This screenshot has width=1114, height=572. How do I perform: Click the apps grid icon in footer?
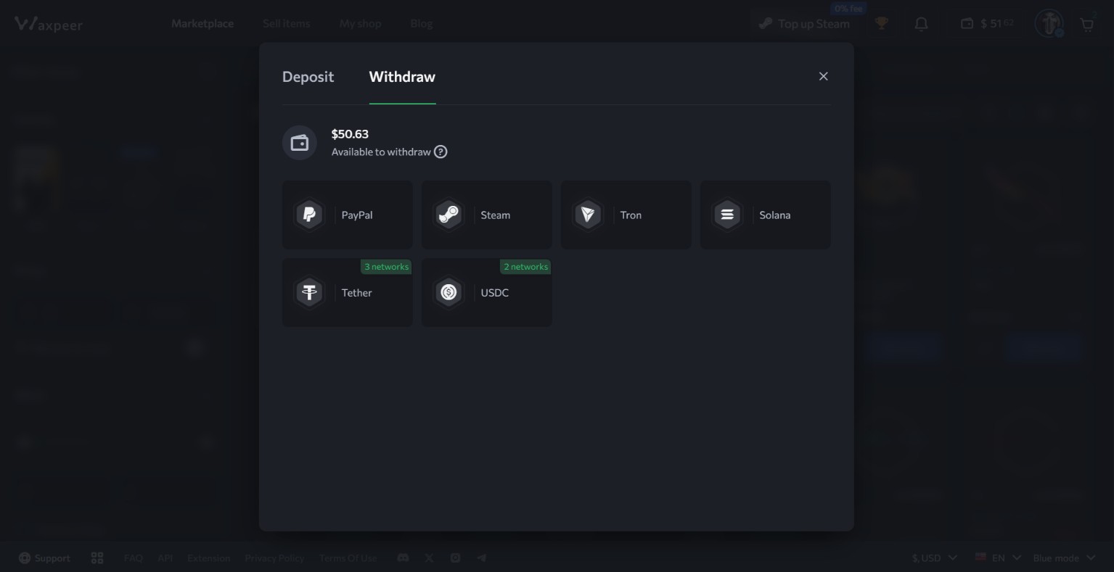[x=97, y=558]
